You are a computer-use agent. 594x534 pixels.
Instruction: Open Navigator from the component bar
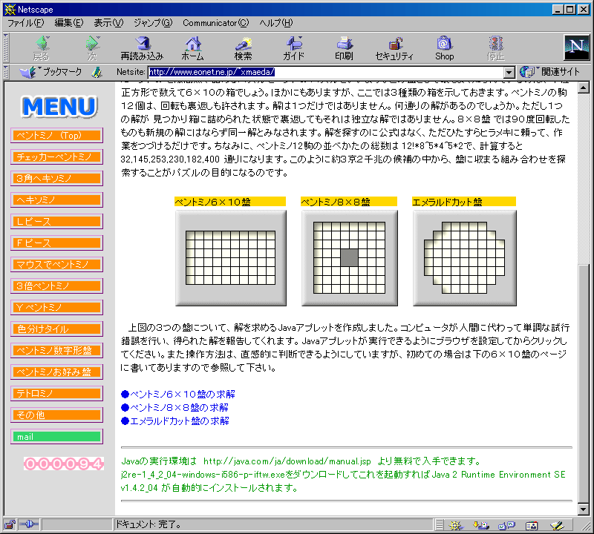click(x=455, y=525)
